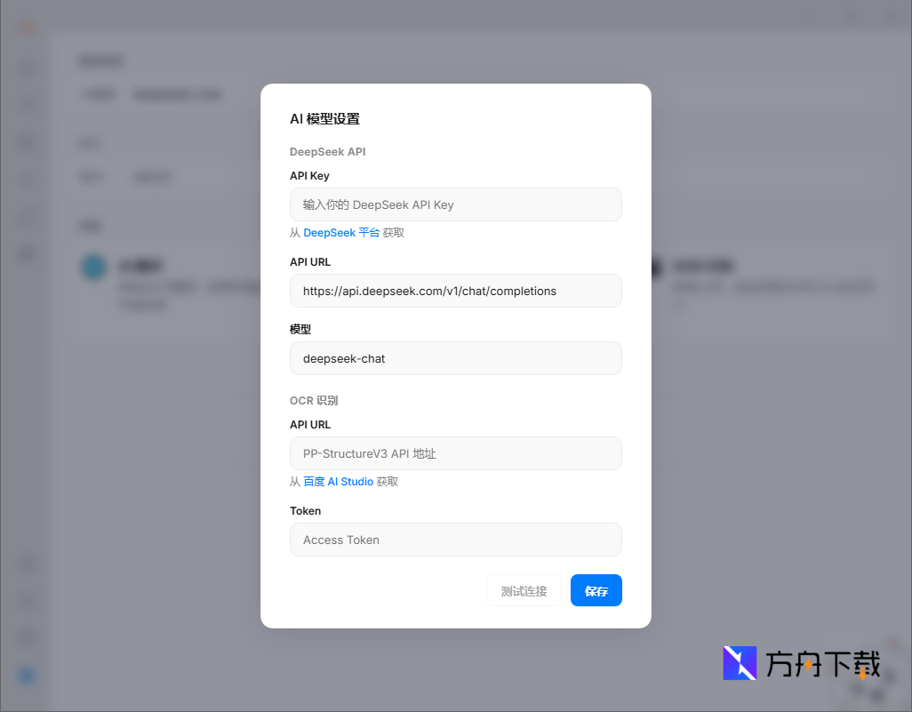
Task: Click the PP-StructureV3 API 地址 field
Action: (455, 453)
